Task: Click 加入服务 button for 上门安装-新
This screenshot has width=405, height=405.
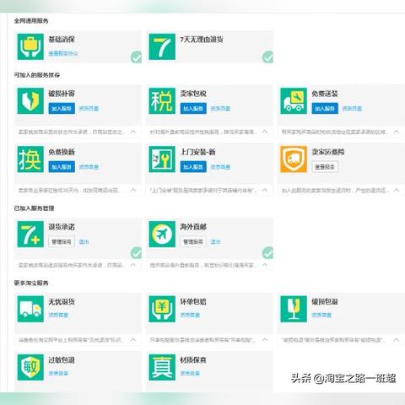Action: (193, 167)
